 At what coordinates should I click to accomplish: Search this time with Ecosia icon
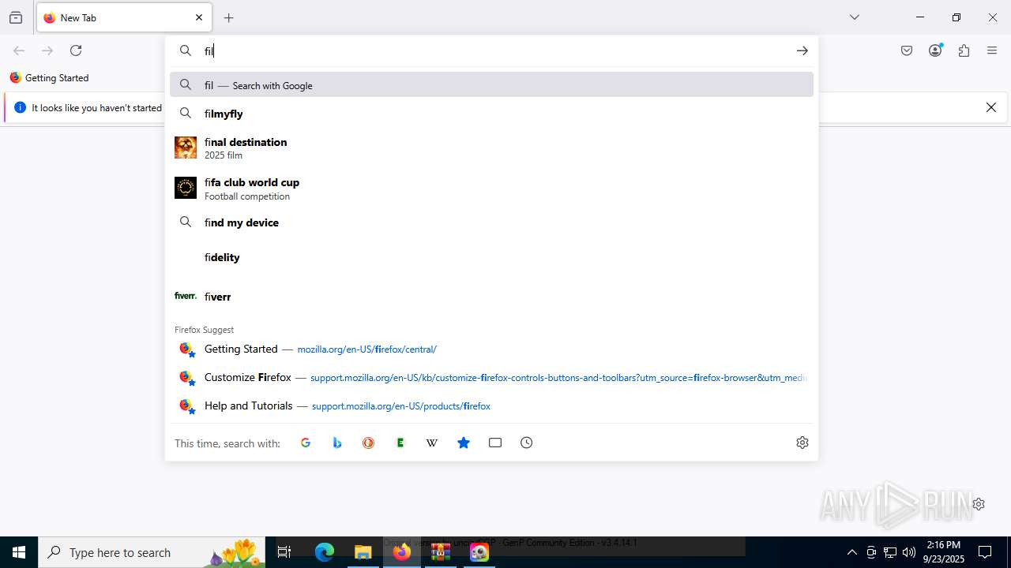400,443
